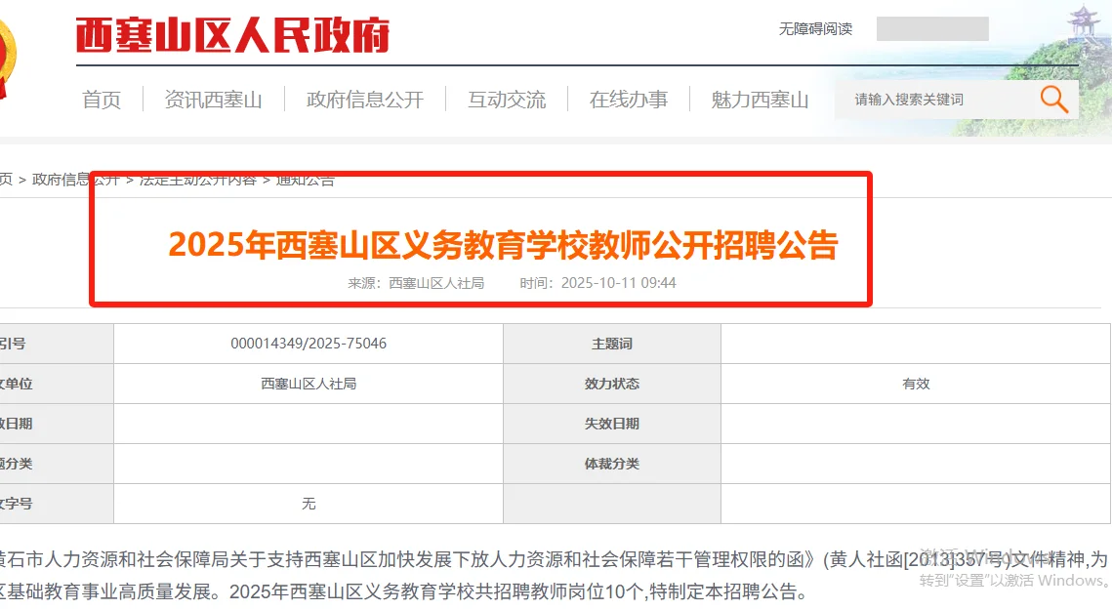1112x610 pixels.
Task: Click the gray button beside 无障碍阅读
Action: tap(931, 29)
